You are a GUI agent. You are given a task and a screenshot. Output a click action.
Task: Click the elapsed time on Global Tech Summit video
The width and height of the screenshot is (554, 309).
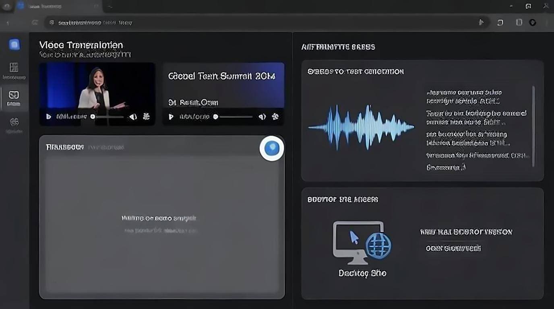pyautogui.click(x=194, y=117)
